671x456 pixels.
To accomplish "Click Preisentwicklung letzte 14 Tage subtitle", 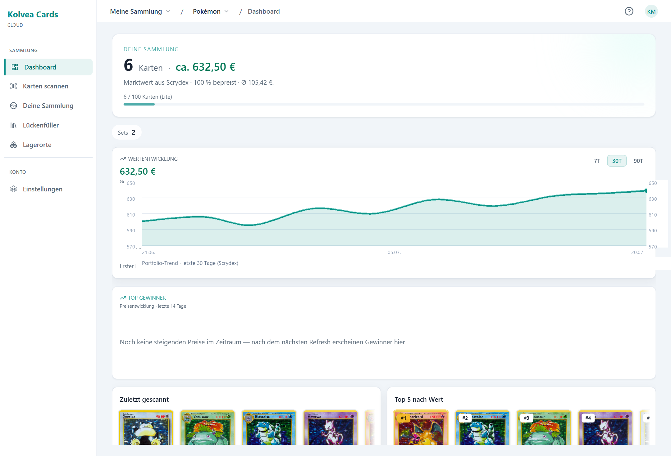I will tap(153, 306).
